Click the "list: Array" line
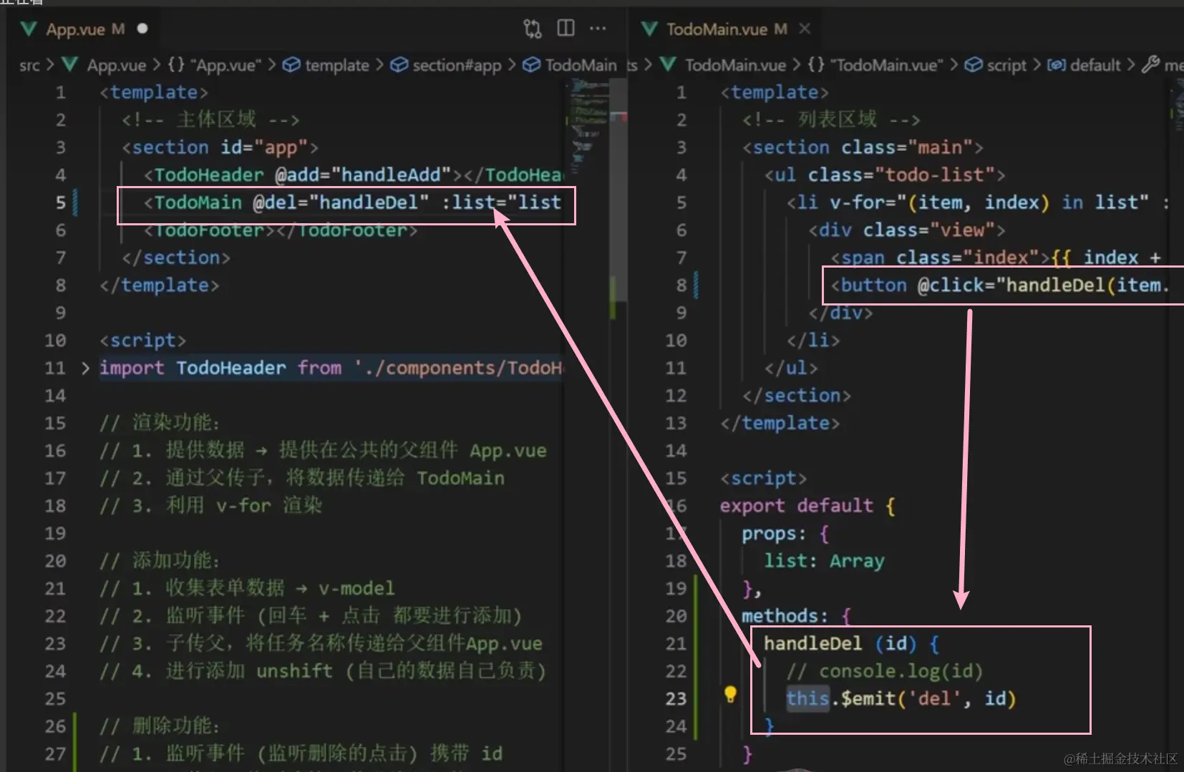The width and height of the screenshot is (1184, 772). [x=825, y=561]
